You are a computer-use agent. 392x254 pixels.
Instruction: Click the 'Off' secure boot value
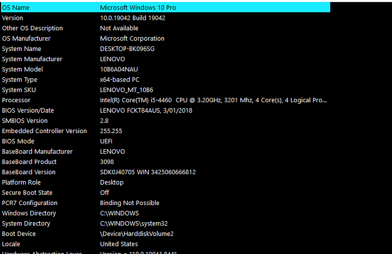(x=104, y=192)
